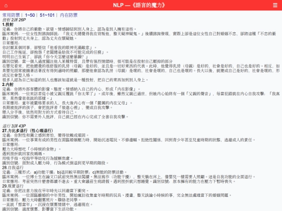The width and height of the screenshot is (282, 211).
Task: Jump to the 51~101 section
Action: tap(47, 15)
